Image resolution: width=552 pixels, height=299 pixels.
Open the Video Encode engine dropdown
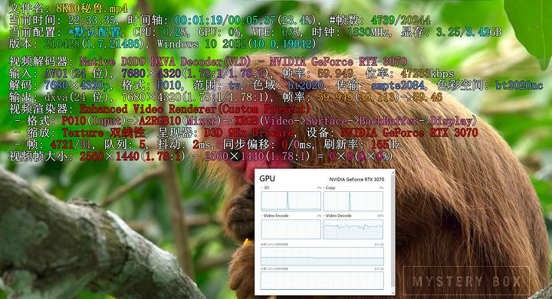[274, 216]
